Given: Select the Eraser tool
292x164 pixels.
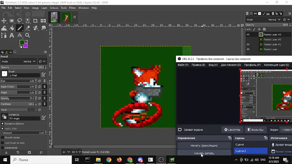Looking at the screenshot, I should tap(28, 28).
